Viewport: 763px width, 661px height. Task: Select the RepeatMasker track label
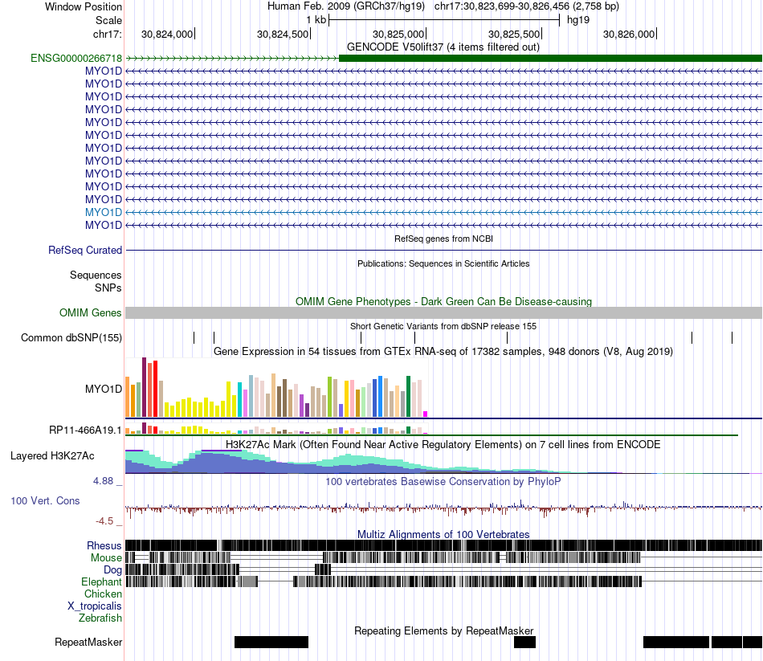click(x=88, y=642)
